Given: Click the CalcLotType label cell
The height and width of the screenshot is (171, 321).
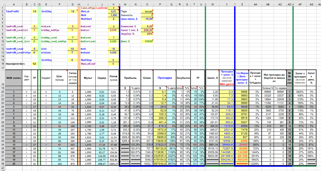Looking at the screenshot, I should pos(88,8).
